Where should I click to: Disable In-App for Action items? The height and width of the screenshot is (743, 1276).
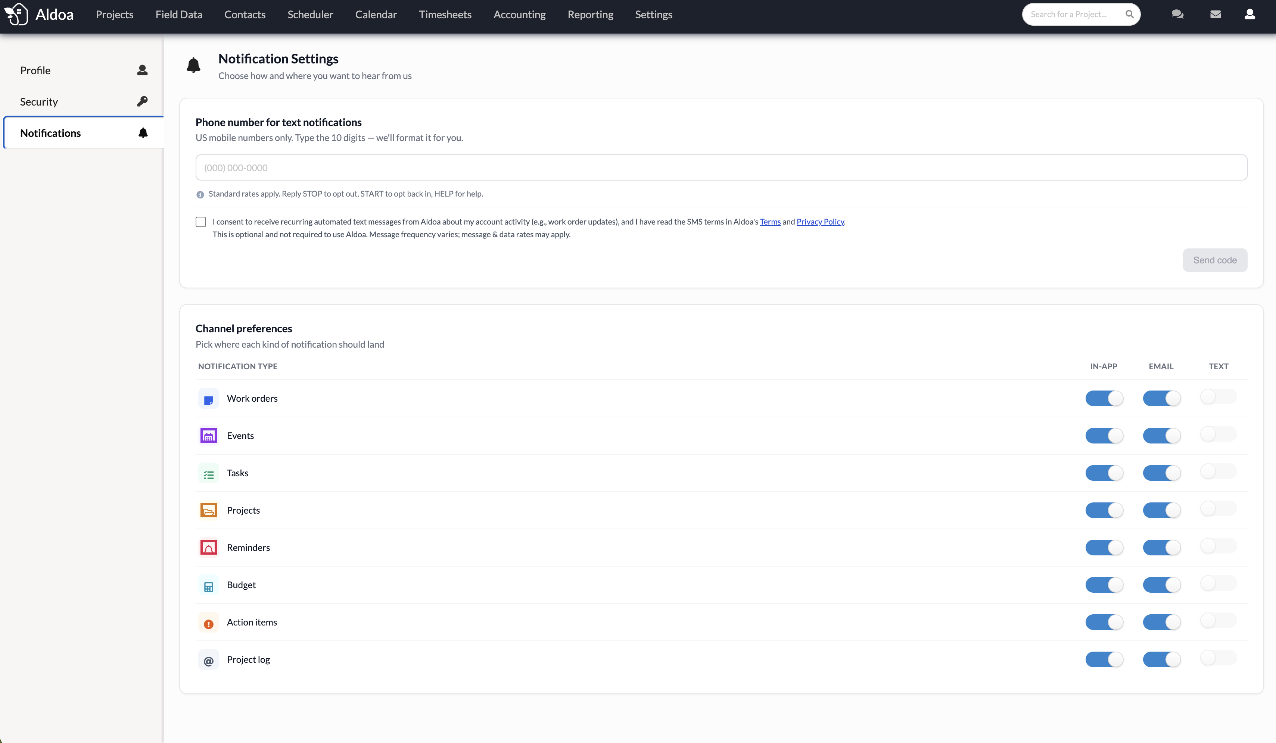coord(1104,623)
